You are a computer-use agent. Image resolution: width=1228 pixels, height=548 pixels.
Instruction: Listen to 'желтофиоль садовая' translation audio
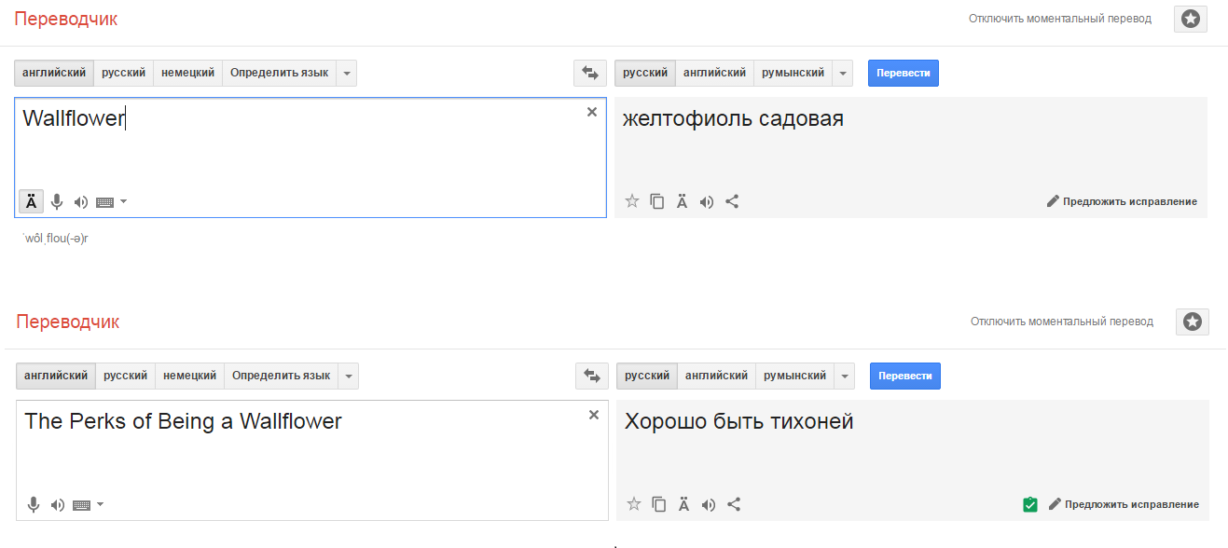pos(707,201)
